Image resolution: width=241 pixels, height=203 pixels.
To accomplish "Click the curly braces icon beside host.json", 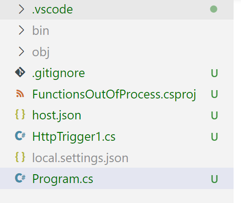I will pyautogui.click(x=20, y=114).
